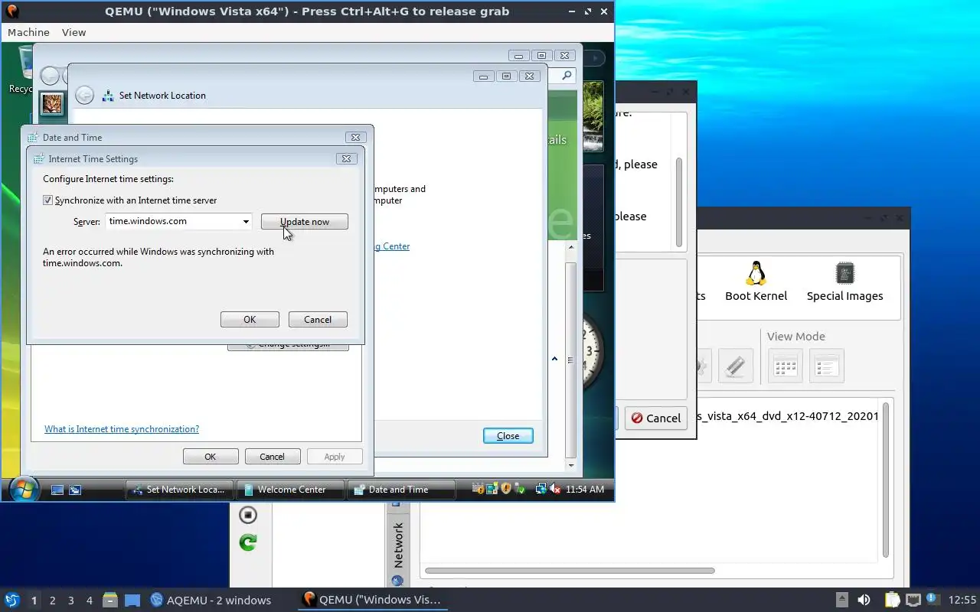
Task: Click the back arrow in Set Network Location
Action: tap(85, 95)
